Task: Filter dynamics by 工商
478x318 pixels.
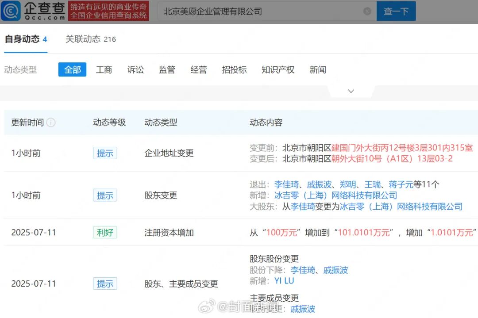Action: pos(104,70)
